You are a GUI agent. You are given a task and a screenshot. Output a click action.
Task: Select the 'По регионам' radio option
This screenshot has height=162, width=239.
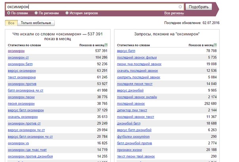tap(41, 13)
